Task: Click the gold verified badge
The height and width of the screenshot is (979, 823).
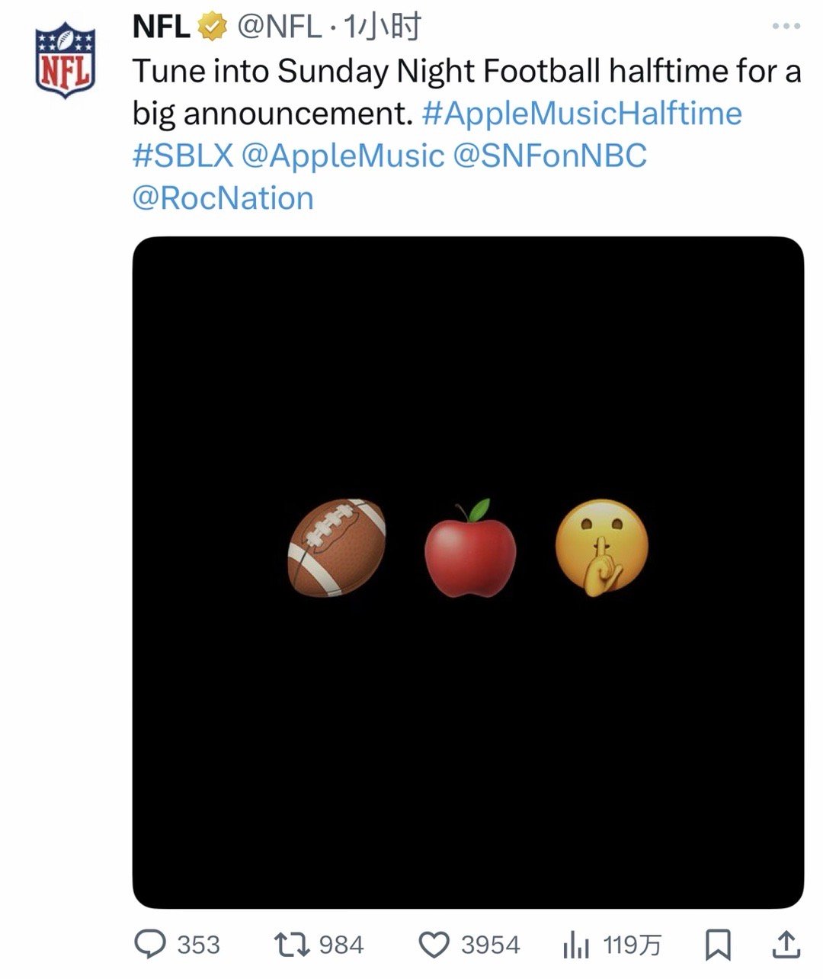Action: [x=213, y=27]
